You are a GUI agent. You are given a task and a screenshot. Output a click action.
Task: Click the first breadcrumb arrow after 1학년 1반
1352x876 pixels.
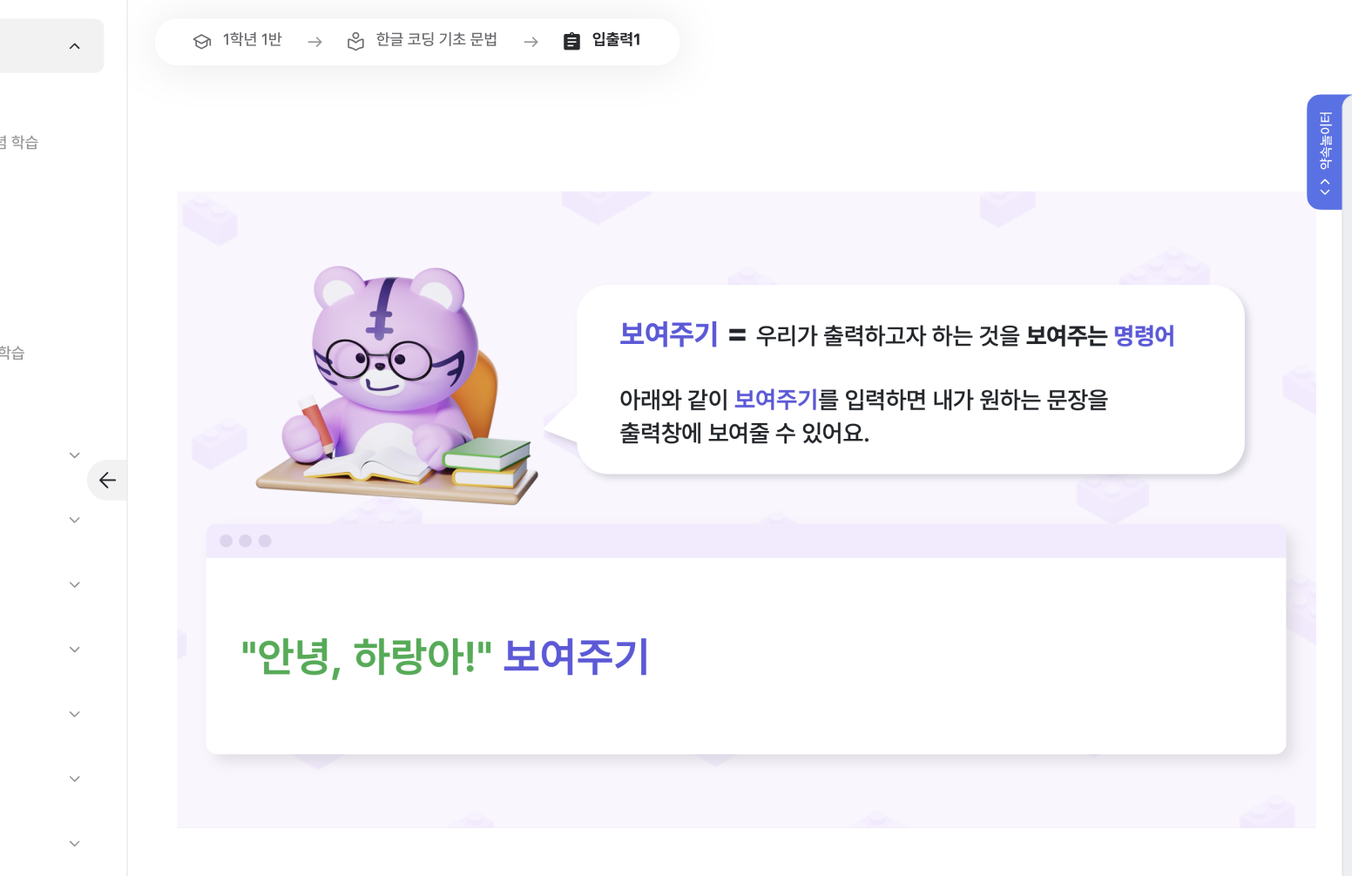point(315,42)
